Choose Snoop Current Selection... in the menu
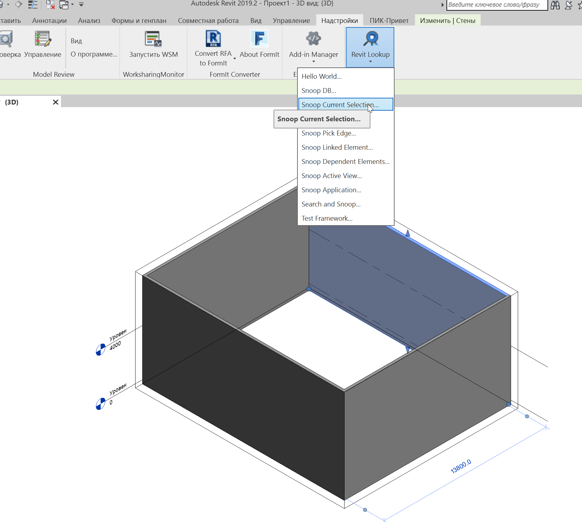This screenshot has height=522, width=582. (x=346, y=105)
